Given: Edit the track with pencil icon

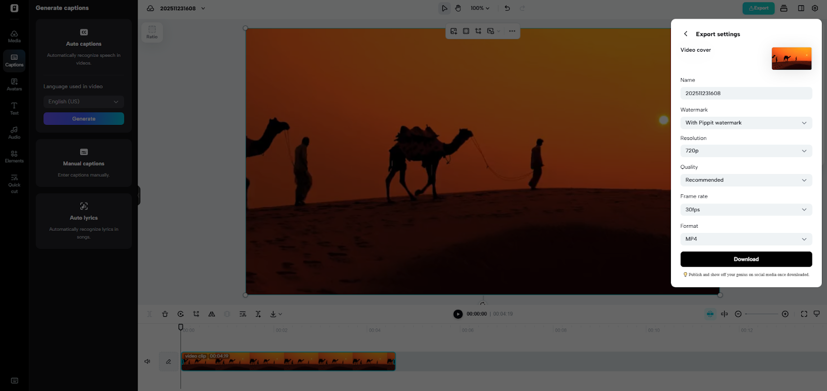Looking at the screenshot, I should 169,362.
